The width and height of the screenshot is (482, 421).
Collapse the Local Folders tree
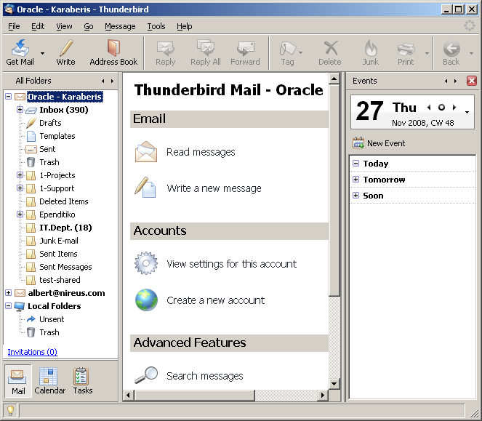(9, 305)
